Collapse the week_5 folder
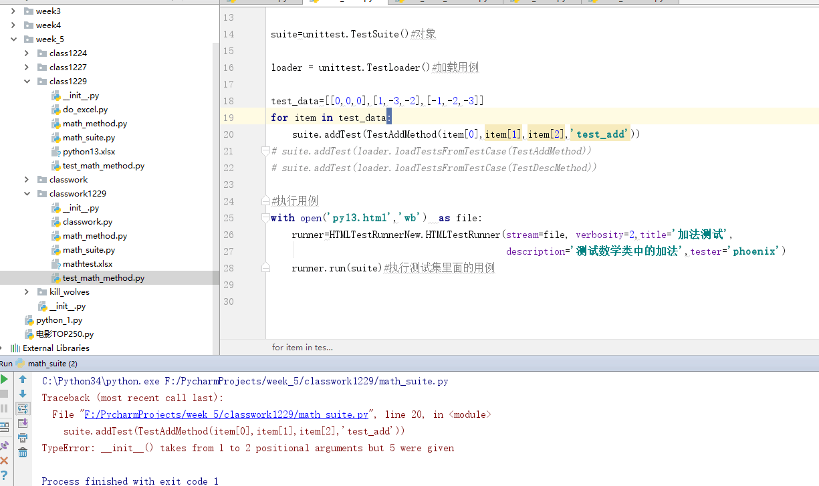The height and width of the screenshot is (486, 819). click(13, 39)
